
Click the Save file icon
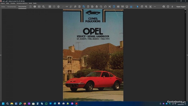[x=31, y=7]
